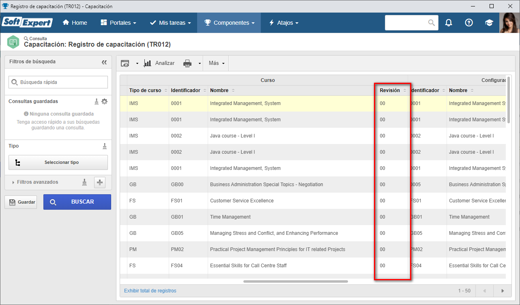
Task: Click the FS04 identifier cell in Curso
Action: point(188,266)
